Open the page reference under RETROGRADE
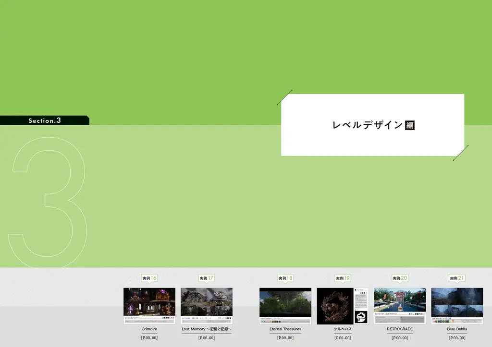The height and width of the screenshot is (347, 492). tap(400, 337)
